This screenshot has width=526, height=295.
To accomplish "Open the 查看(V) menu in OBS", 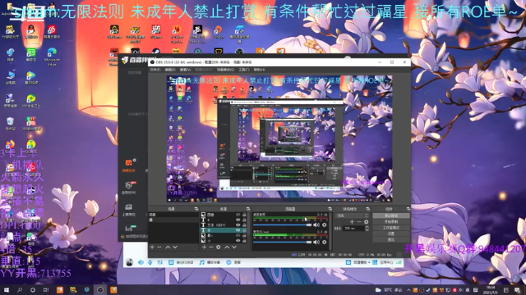I will 185,70.
